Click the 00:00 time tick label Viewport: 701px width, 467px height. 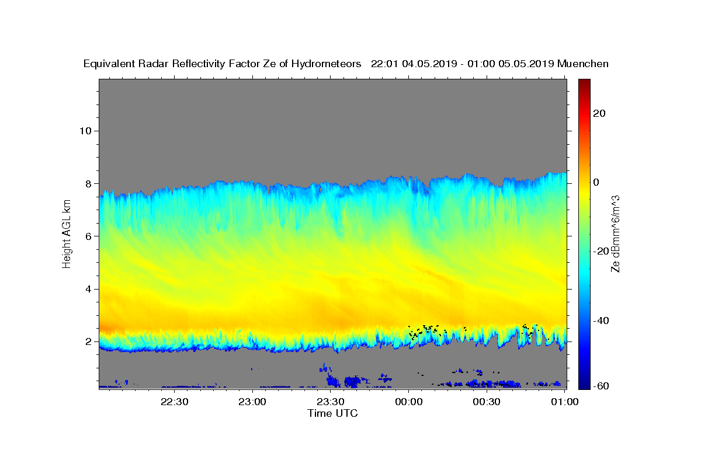click(408, 402)
